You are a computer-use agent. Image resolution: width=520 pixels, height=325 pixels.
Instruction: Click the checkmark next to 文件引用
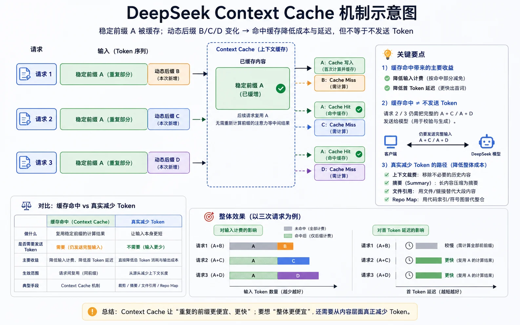pos(387,191)
